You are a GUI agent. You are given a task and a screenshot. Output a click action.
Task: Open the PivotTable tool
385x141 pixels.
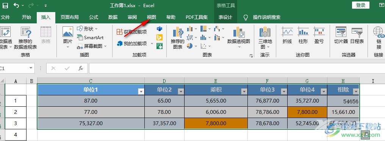(5, 38)
